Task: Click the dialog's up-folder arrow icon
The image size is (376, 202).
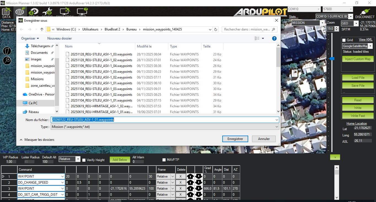Action: [42, 29]
